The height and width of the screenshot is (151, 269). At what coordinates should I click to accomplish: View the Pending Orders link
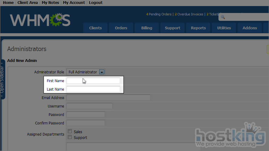point(159,14)
